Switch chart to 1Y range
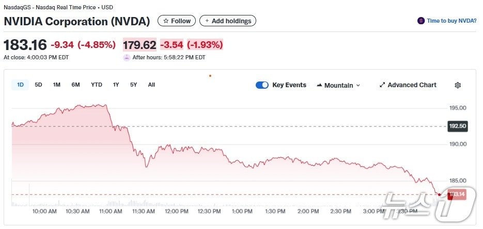Viewport: 483px width, 229px height. [116, 85]
